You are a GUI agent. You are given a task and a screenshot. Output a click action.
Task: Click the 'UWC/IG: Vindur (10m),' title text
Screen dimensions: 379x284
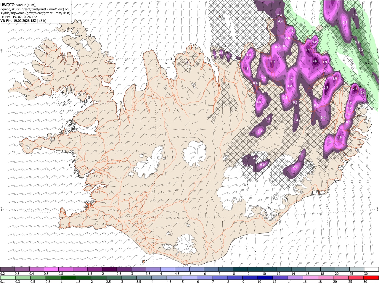point(19,5)
